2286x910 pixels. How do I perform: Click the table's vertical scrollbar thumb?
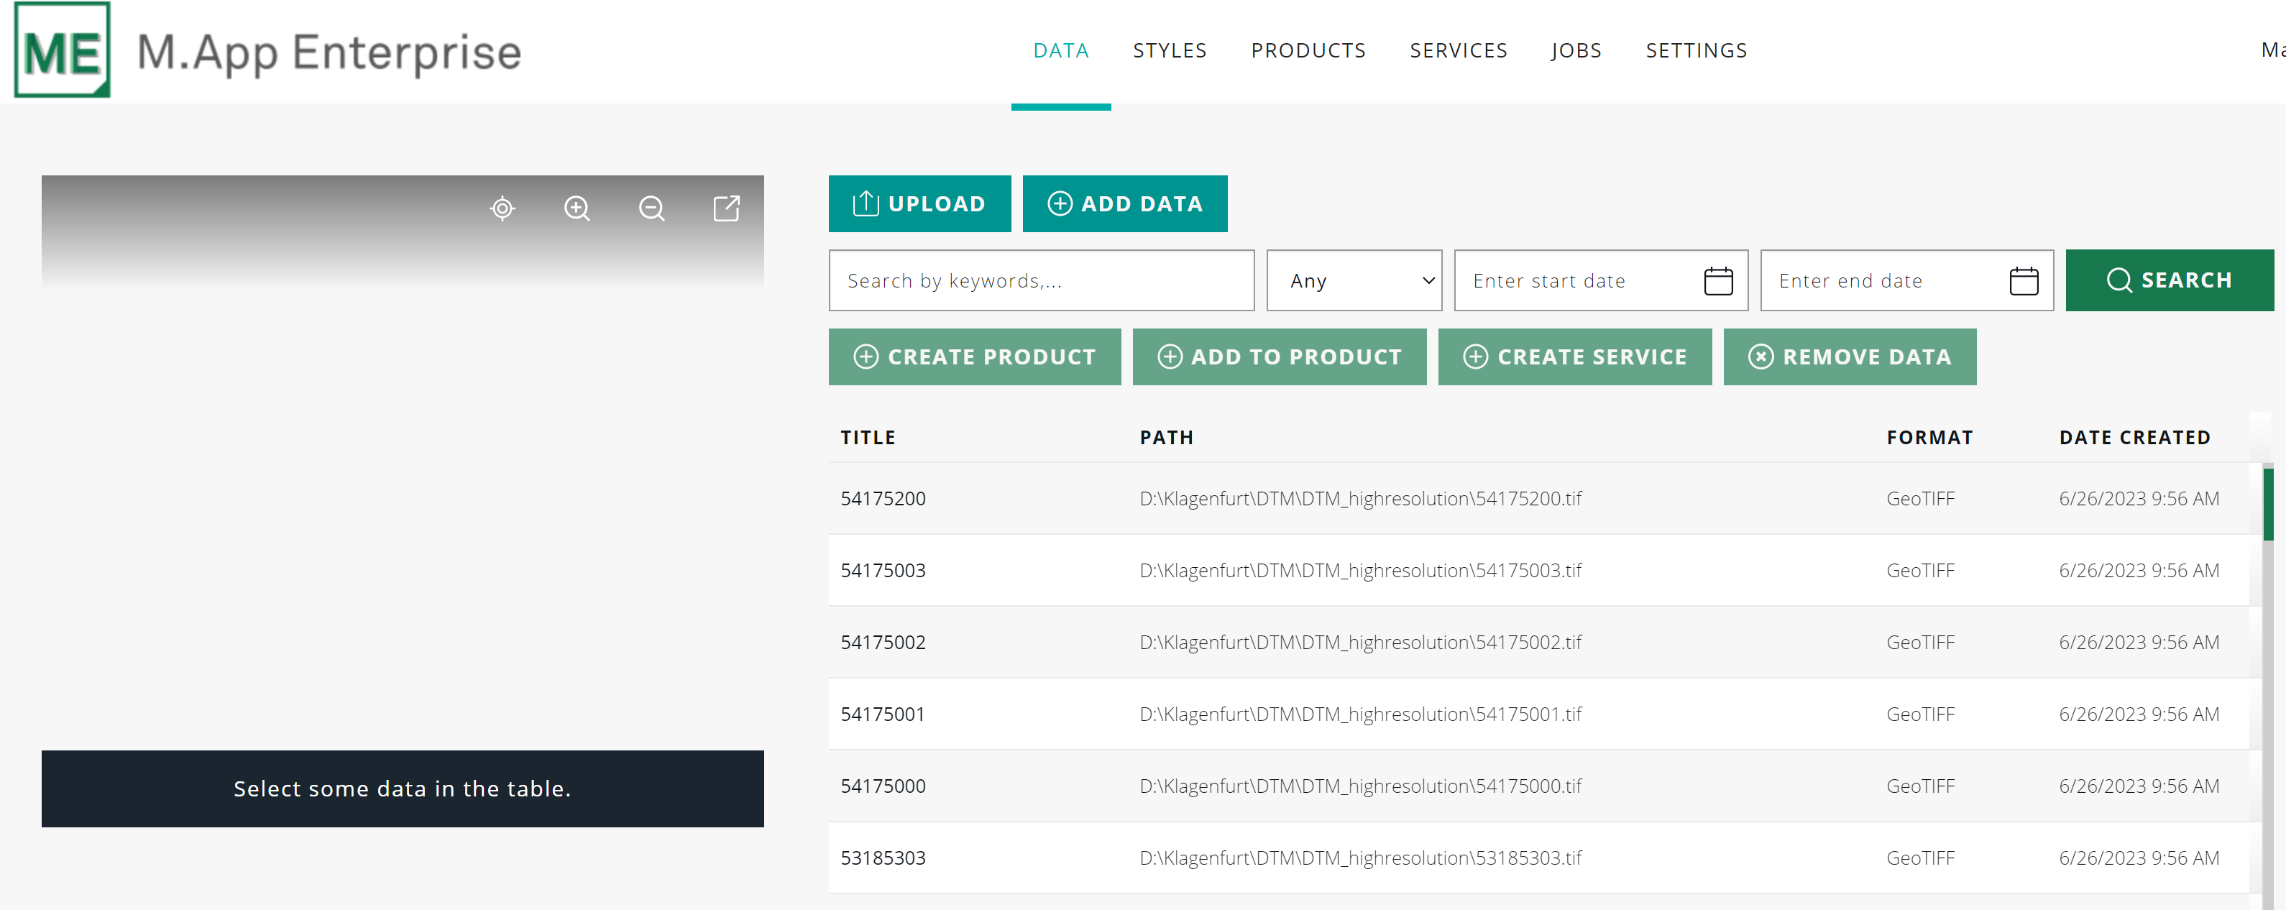coord(2267,504)
